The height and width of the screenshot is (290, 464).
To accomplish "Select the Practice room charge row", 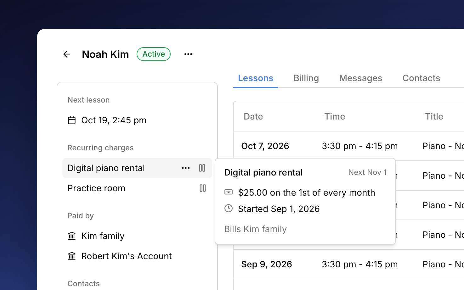I will pyautogui.click(x=137, y=188).
